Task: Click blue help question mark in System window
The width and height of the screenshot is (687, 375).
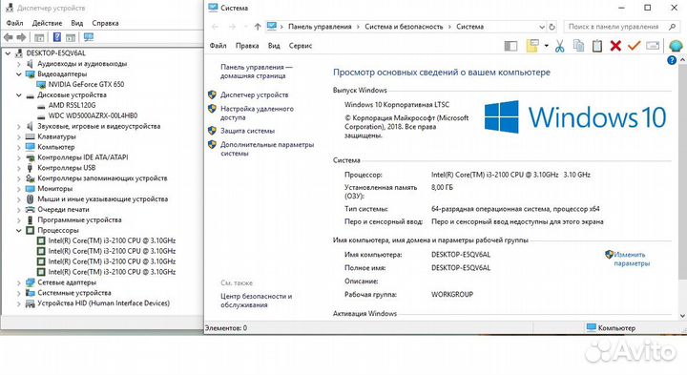Action: (671, 60)
